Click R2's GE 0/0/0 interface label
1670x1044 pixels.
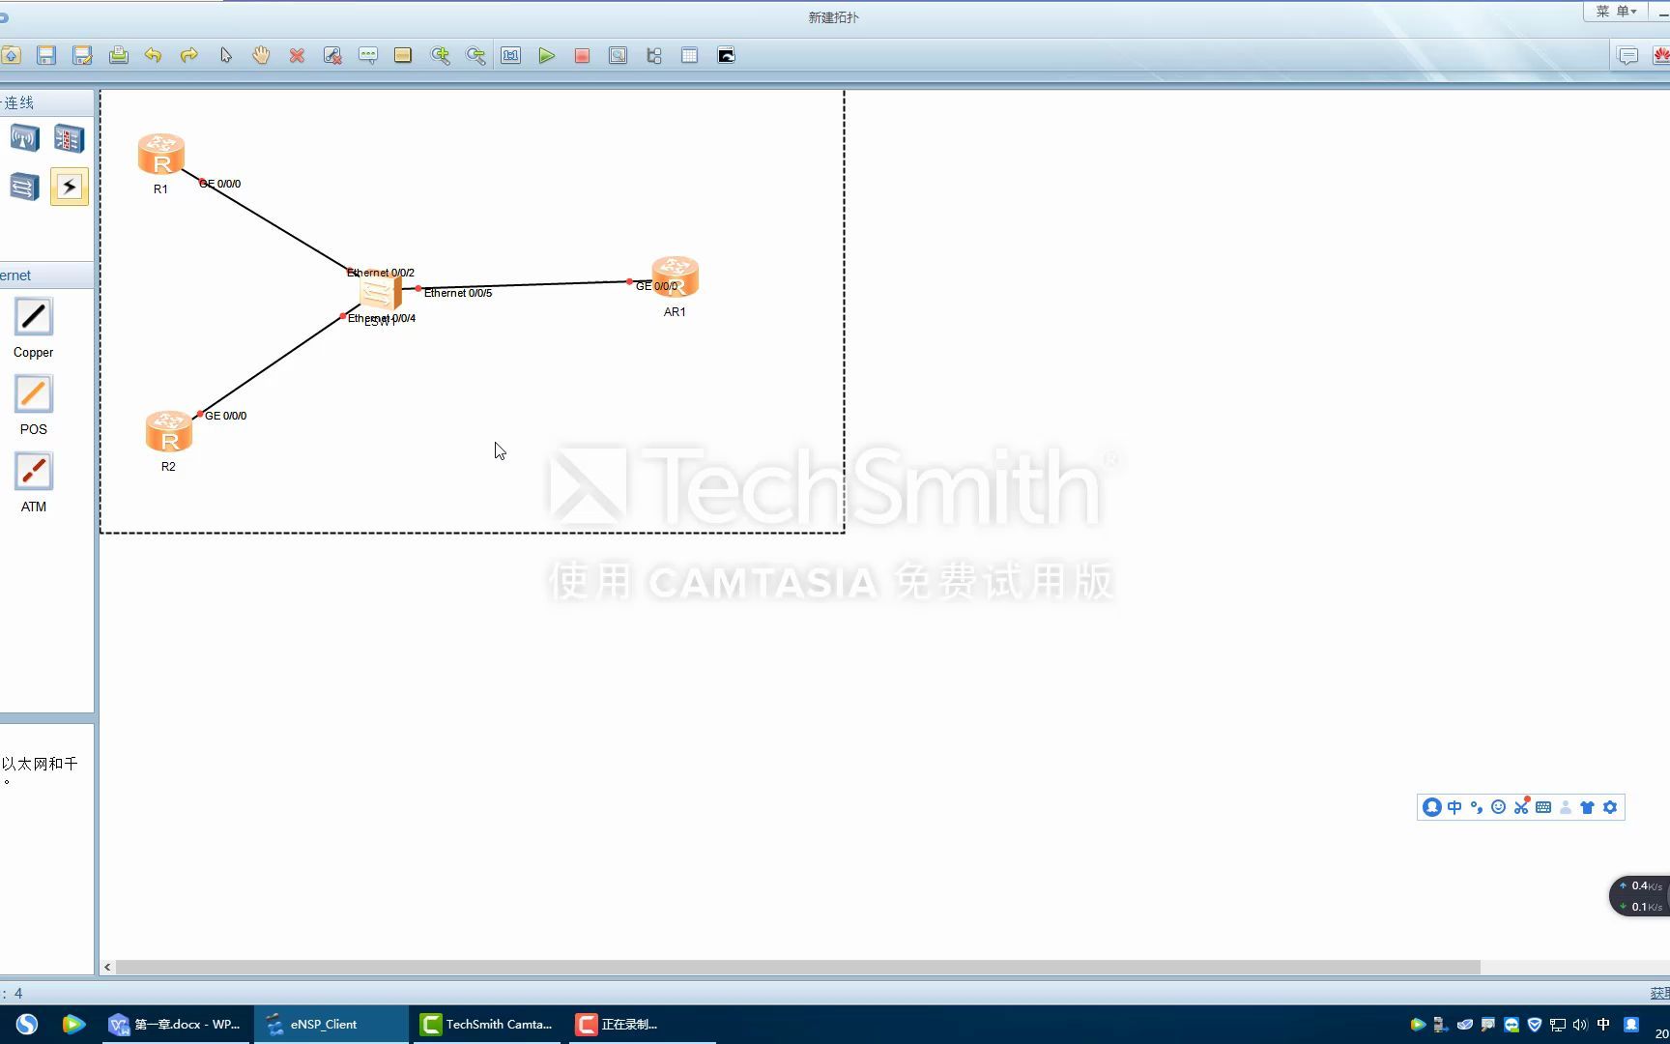(225, 416)
